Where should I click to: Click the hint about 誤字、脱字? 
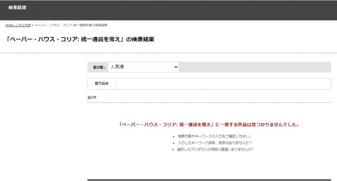tap(215, 143)
